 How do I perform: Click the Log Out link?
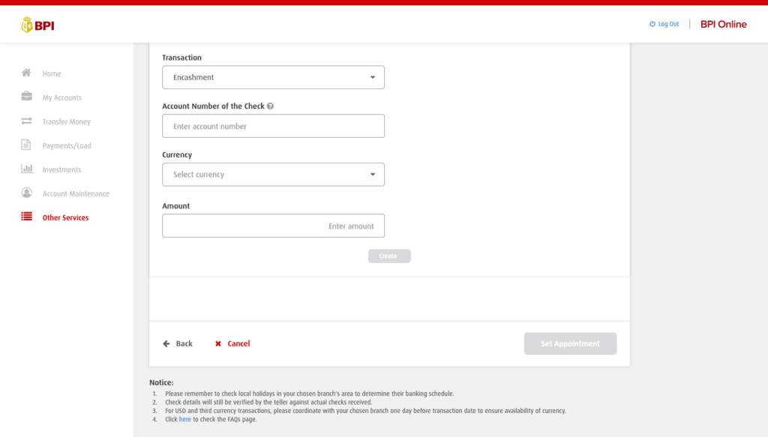pos(664,24)
